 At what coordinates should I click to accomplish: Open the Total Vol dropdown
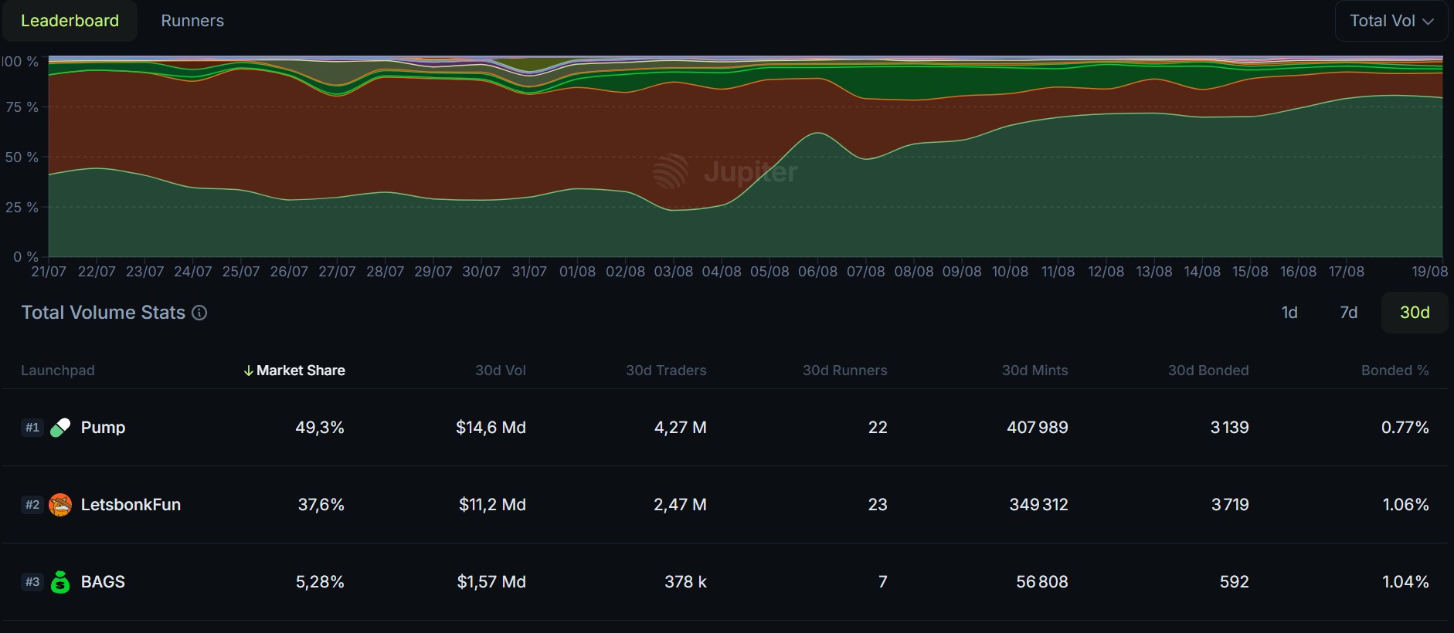pos(1391,21)
